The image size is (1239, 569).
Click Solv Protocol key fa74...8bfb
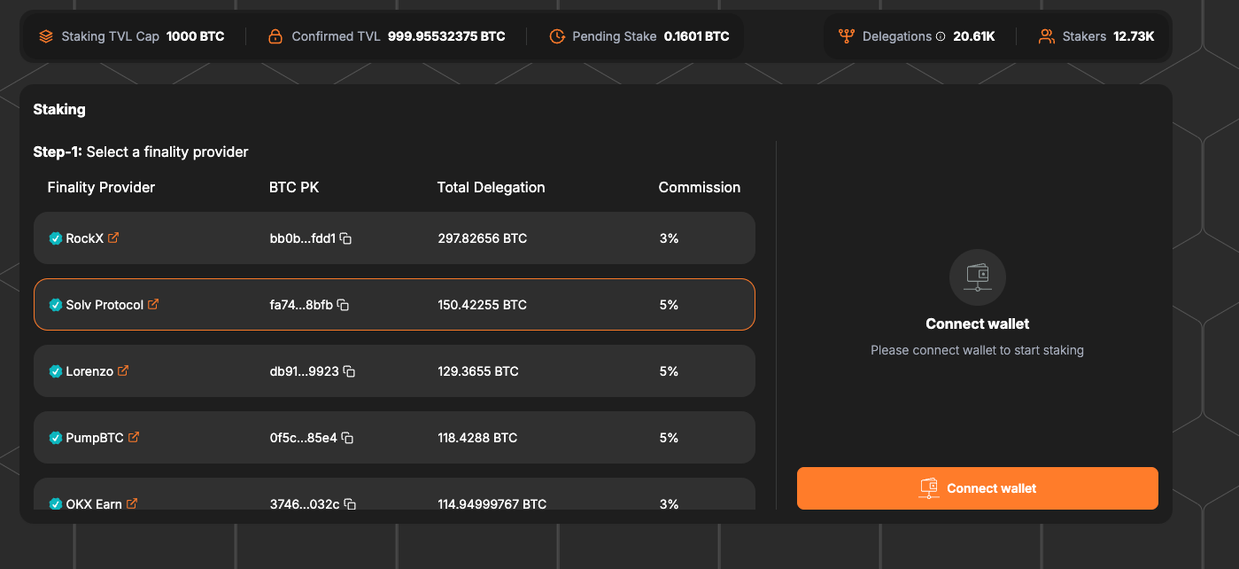[301, 305]
